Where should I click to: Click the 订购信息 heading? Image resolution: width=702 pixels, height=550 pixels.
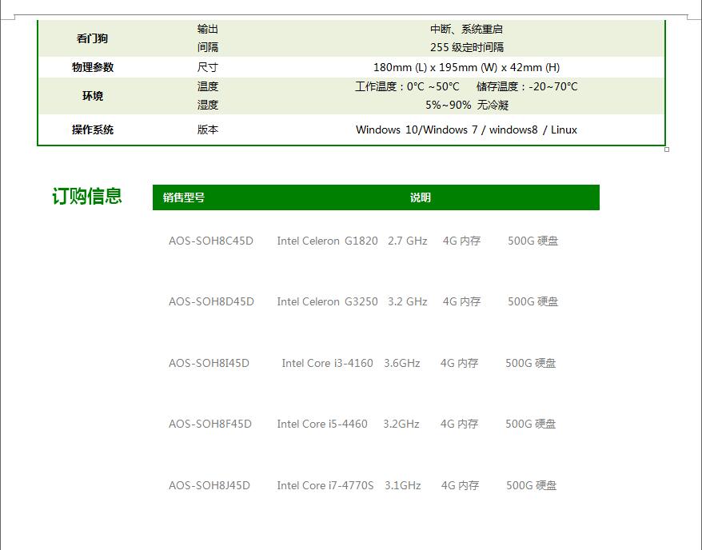click(87, 197)
